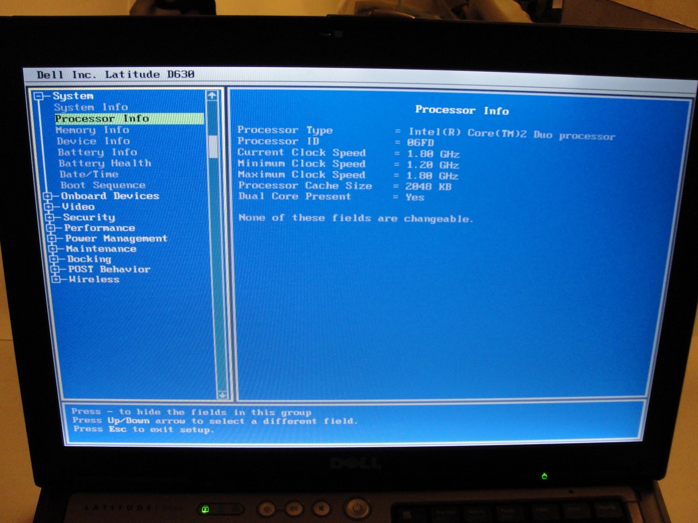Select the System tree root label
This screenshot has height=523, width=698.
point(73,96)
